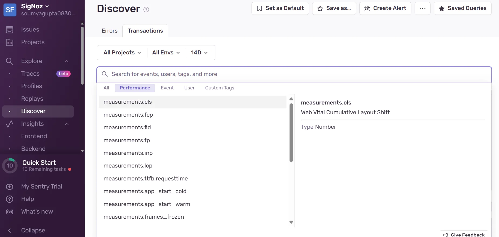Click the Explore magnifier icon
This screenshot has height=237, width=499.
click(9, 61)
